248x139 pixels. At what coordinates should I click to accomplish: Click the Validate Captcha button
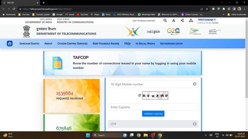153,114
